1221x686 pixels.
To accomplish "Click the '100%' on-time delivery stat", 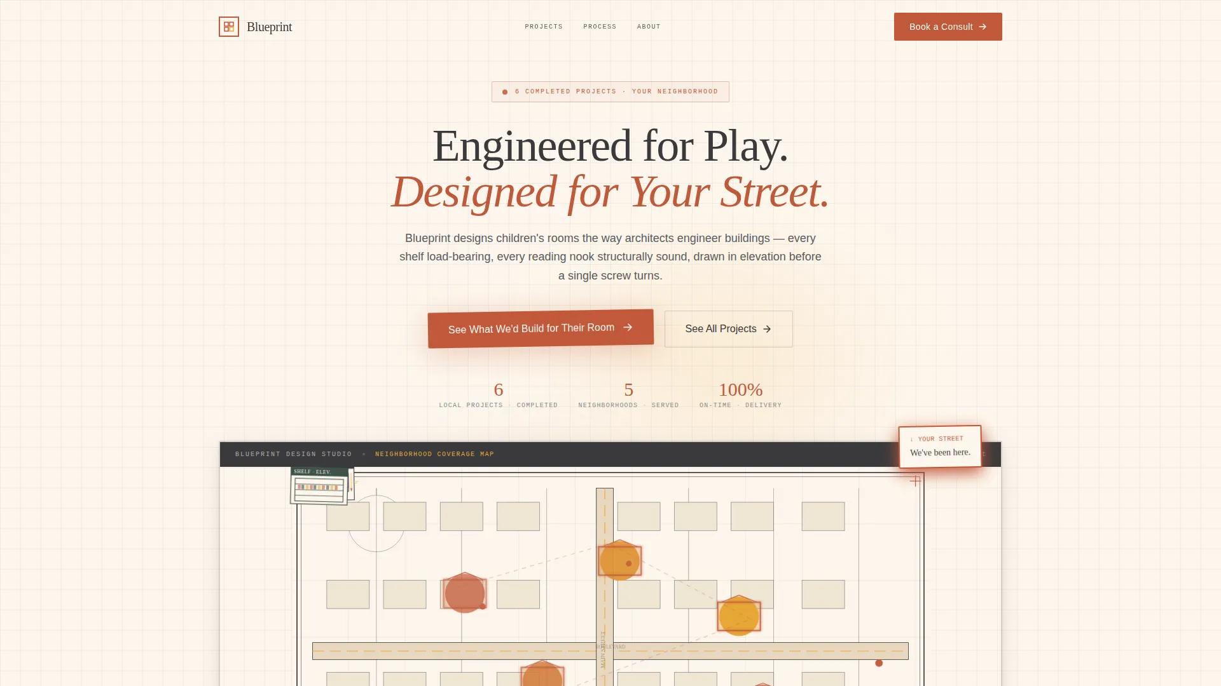I will pos(740,395).
